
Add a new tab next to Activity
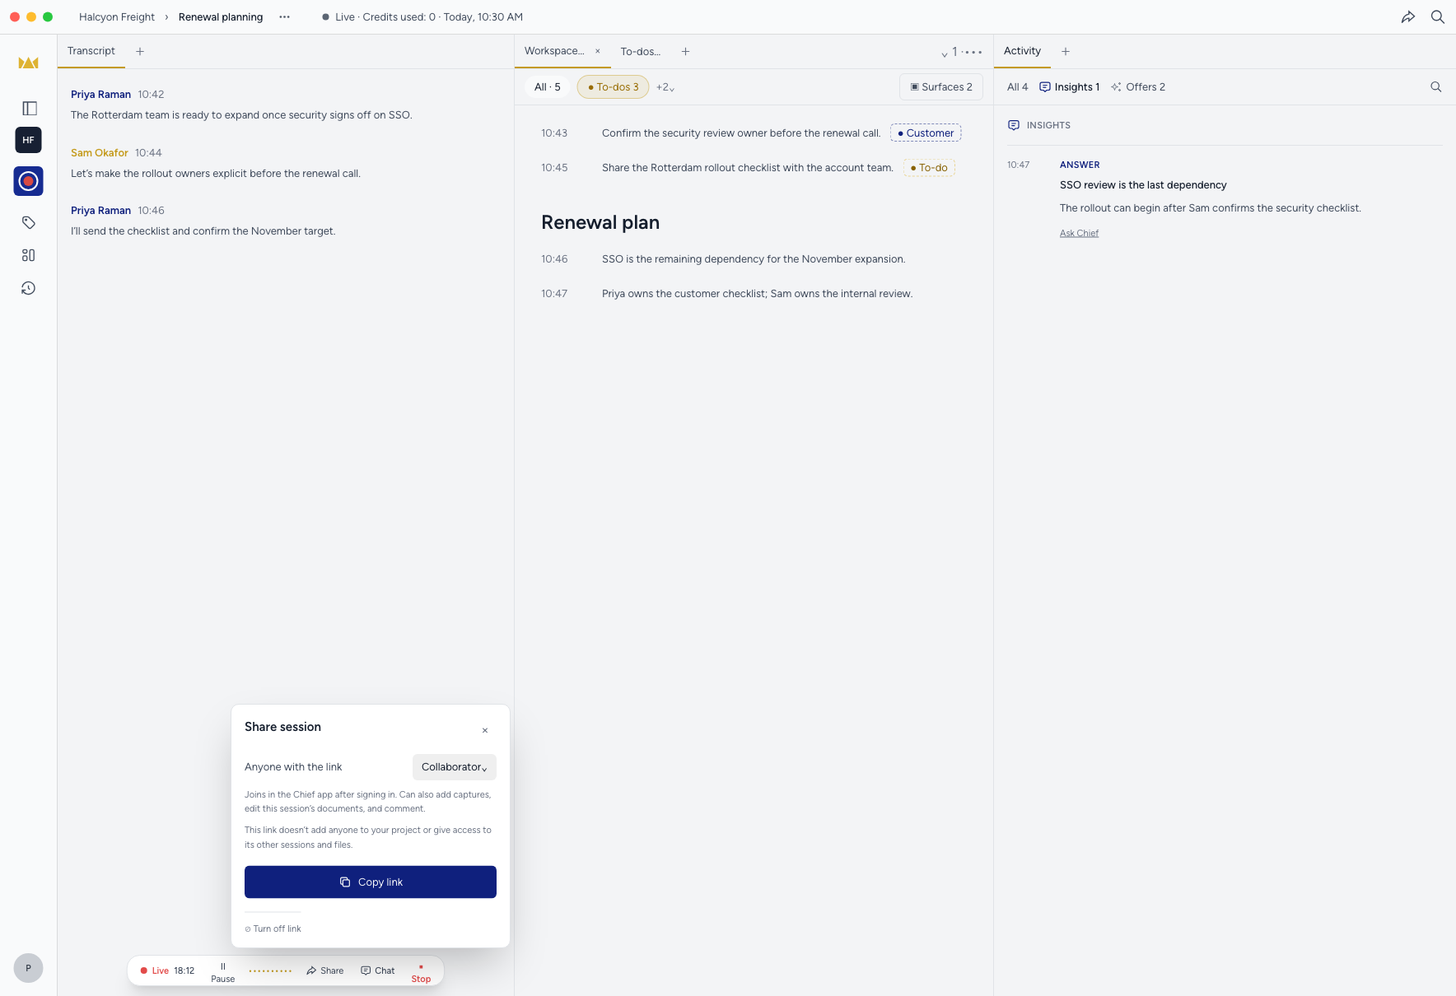point(1066,51)
